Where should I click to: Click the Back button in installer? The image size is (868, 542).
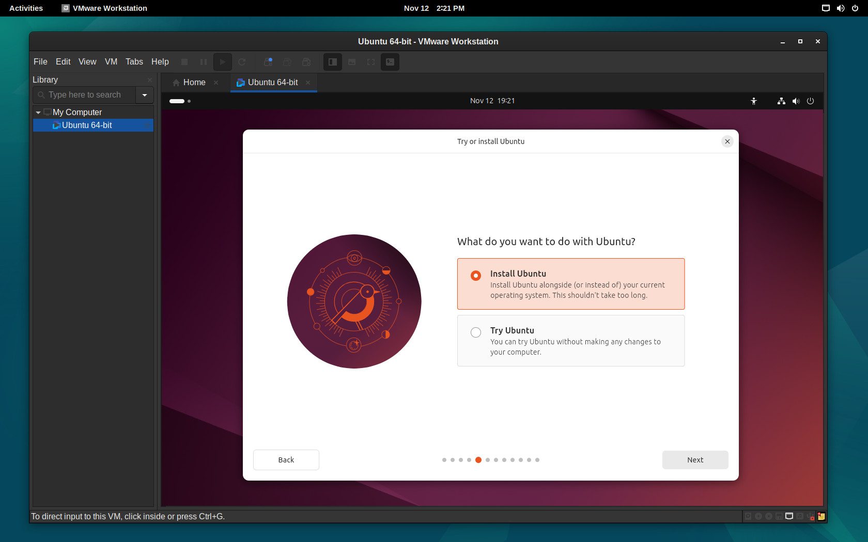point(286,460)
